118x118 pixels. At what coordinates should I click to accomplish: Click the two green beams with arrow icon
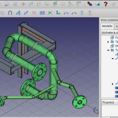coord(31,4)
